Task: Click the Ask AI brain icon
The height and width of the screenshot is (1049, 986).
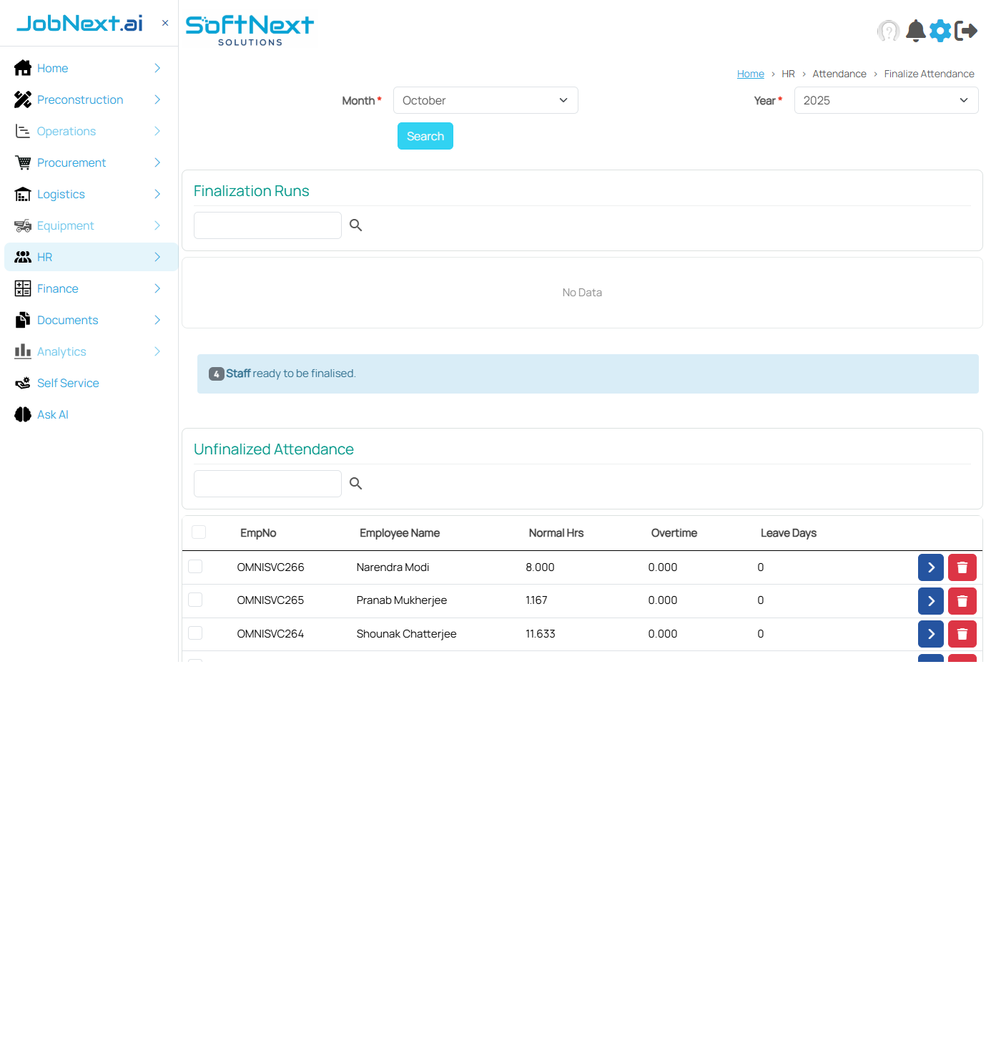Action: [x=22, y=414]
